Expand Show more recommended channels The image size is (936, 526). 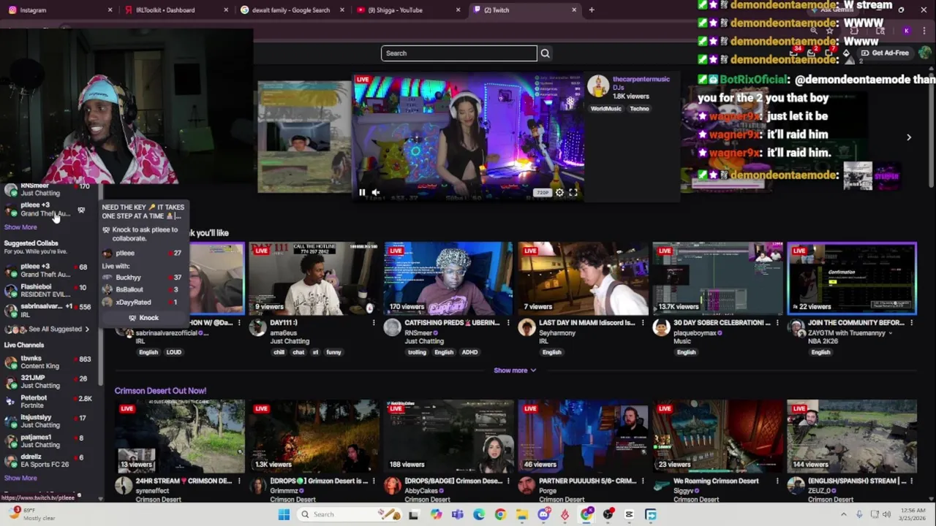tap(515, 370)
